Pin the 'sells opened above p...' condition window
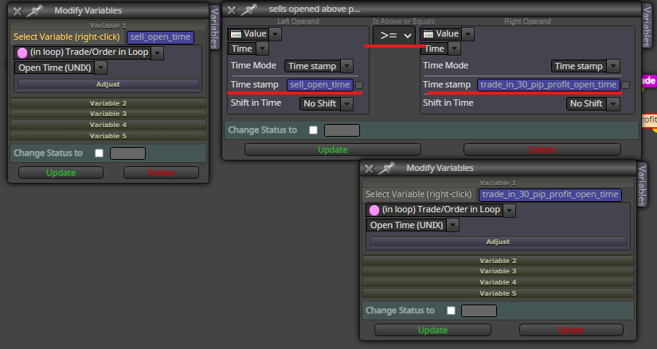This screenshot has height=349, width=657. pyautogui.click(x=249, y=10)
